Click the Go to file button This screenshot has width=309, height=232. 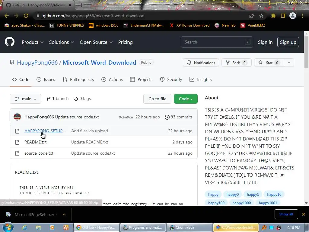(x=157, y=99)
